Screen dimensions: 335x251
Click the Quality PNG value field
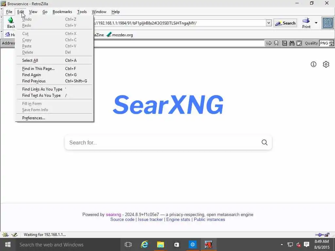(x=324, y=43)
